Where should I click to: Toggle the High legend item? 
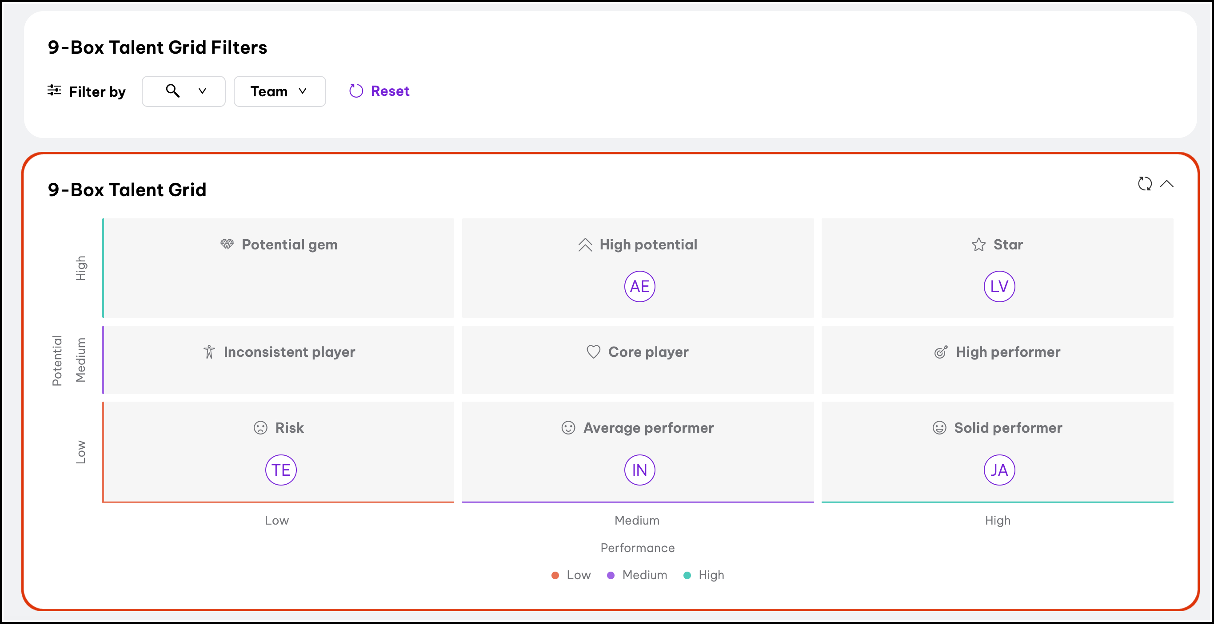pos(703,575)
